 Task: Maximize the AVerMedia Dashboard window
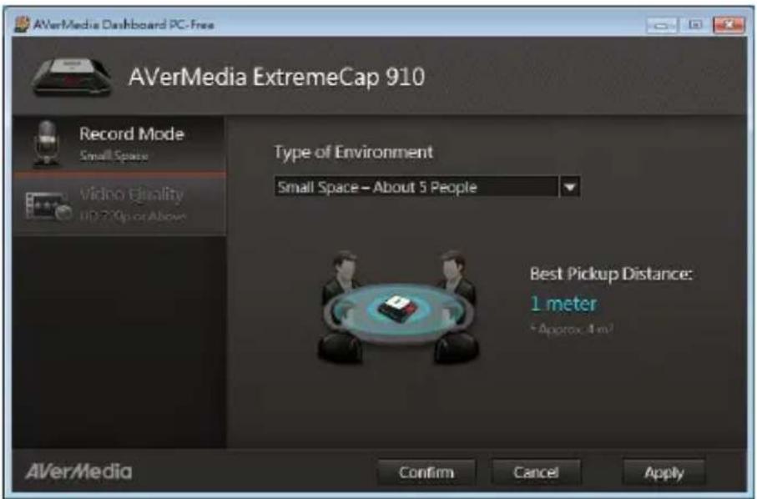pos(695,24)
